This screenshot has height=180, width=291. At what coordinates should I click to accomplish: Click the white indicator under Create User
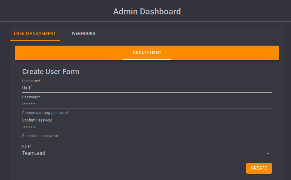147,59
